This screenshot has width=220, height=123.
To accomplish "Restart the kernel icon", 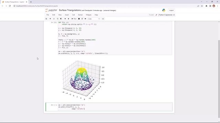I will tap(82, 19).
